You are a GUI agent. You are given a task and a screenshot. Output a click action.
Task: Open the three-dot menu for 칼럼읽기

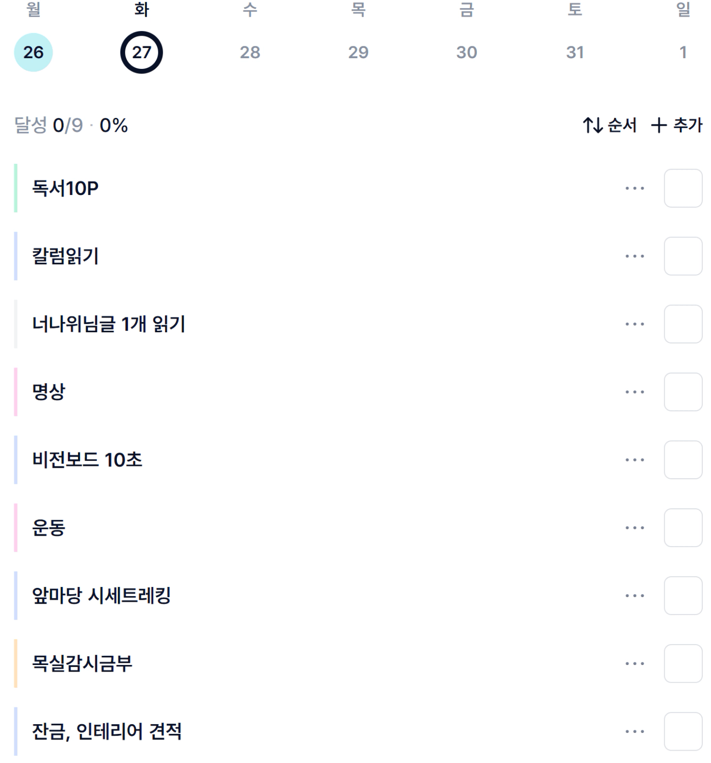634,256
